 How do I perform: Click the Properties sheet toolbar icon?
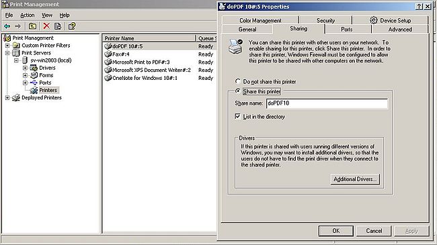58,26
